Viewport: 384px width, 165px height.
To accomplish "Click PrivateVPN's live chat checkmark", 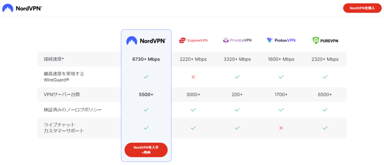I will tap(237, 128).
